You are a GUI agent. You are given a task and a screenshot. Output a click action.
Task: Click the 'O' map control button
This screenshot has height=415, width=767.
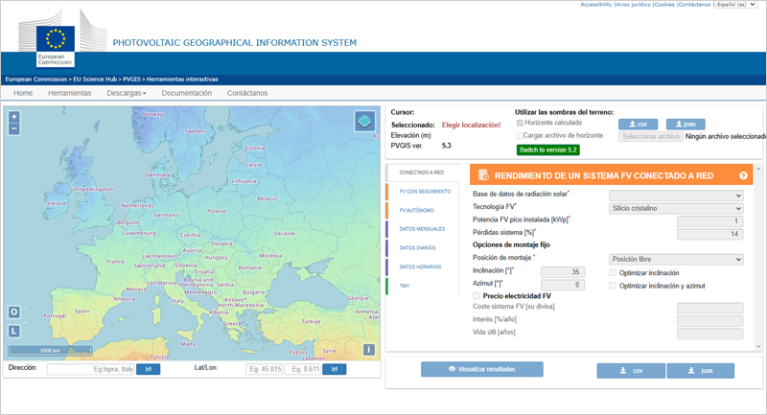(x=13, y=311)
